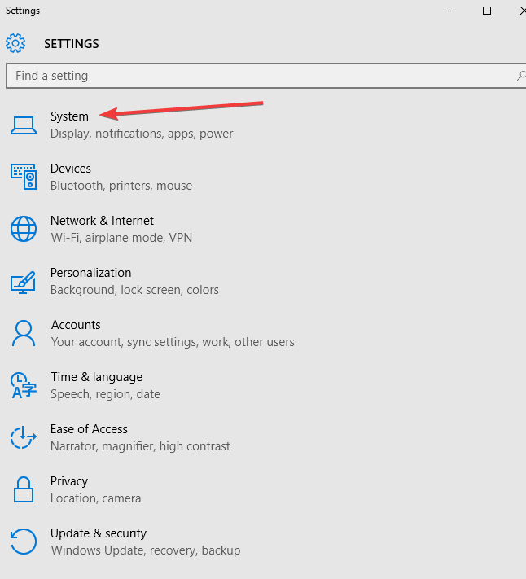Click the Accounts person icon
The height and width of the screenshot is (579, 526).
point(24,333)
